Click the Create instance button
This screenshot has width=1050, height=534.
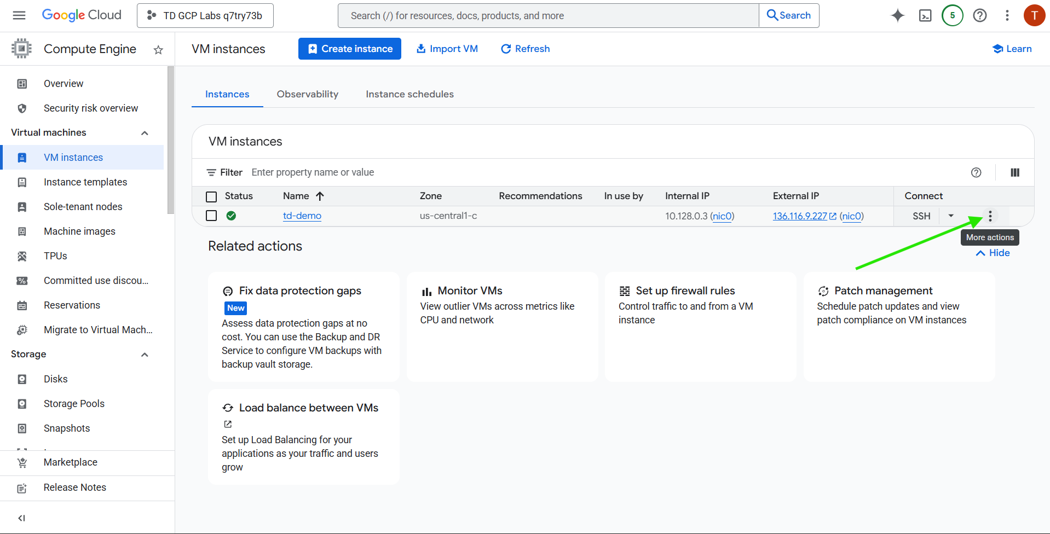(x=349, y=49)
